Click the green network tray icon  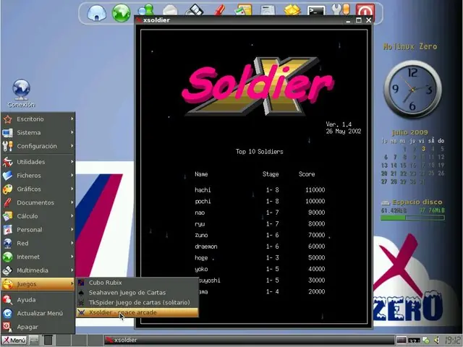coord(426,340)
